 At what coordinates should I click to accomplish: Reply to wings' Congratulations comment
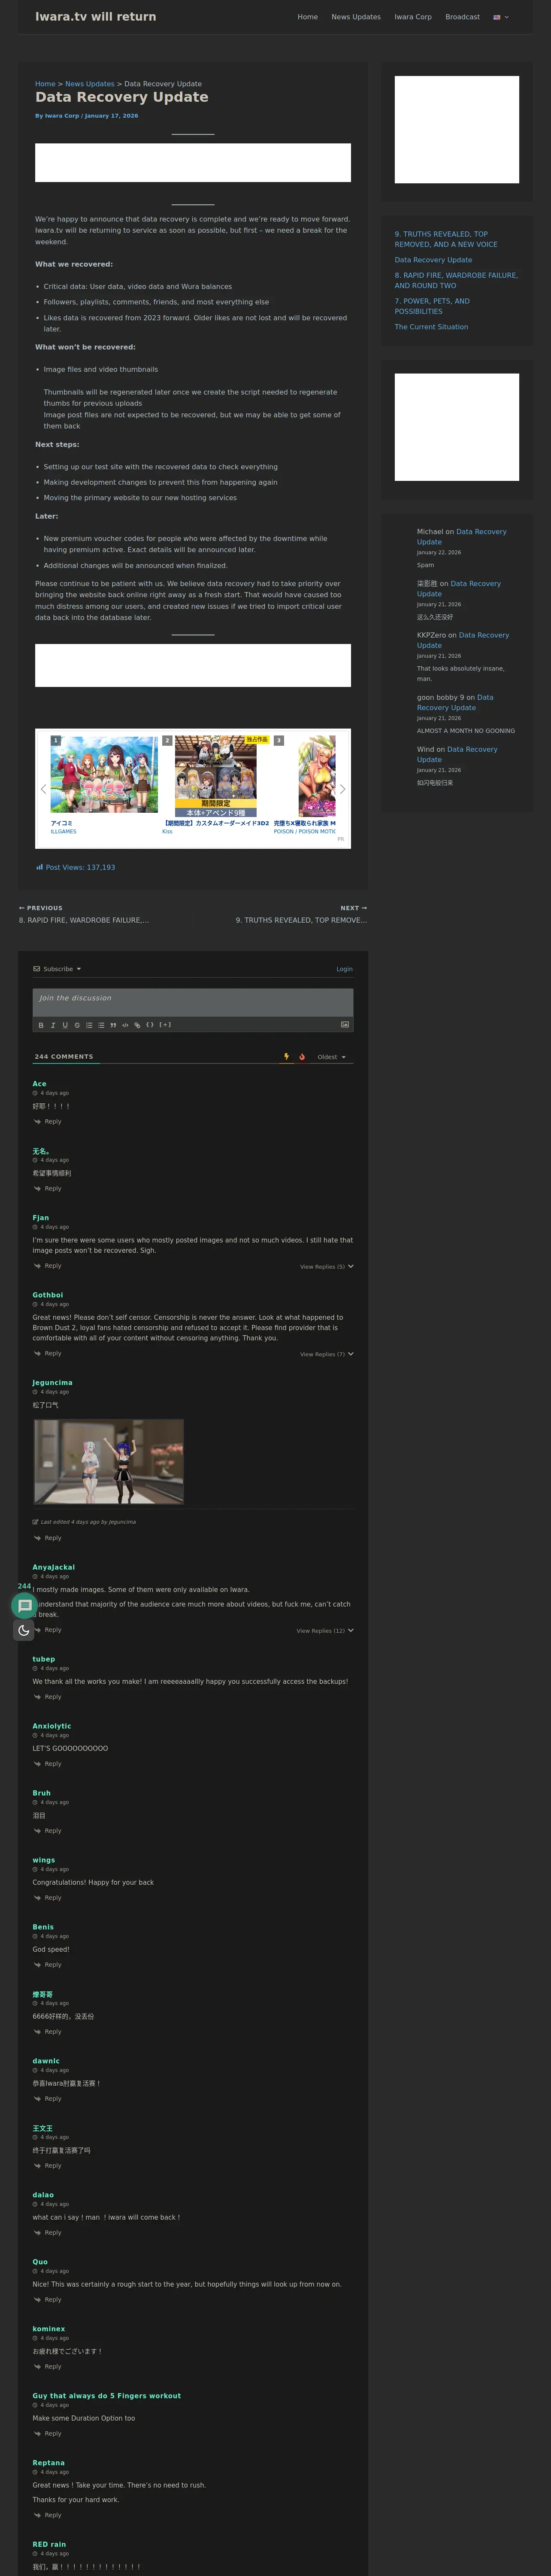click(x=47, y=1898)
